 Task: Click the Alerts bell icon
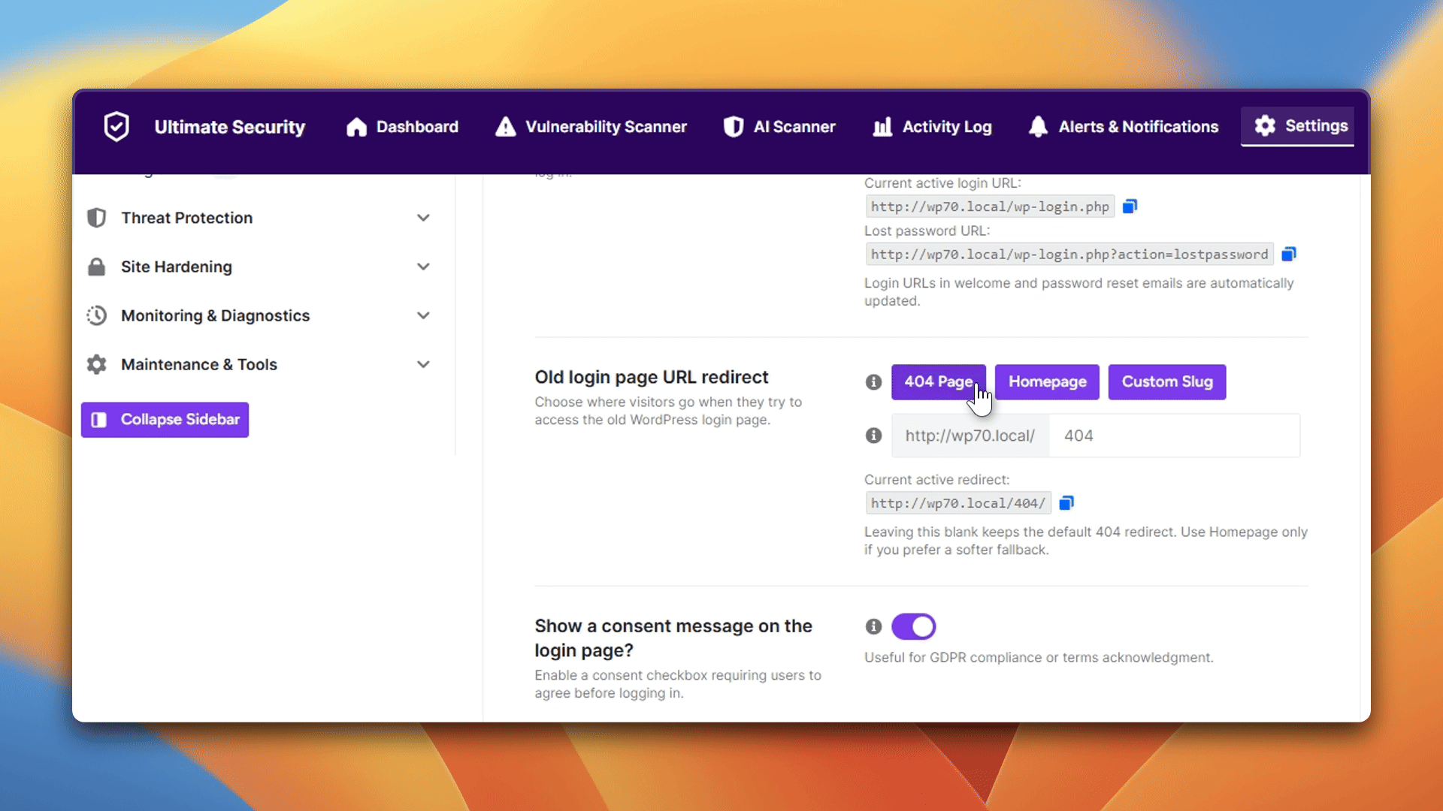tap(1038, 127)
